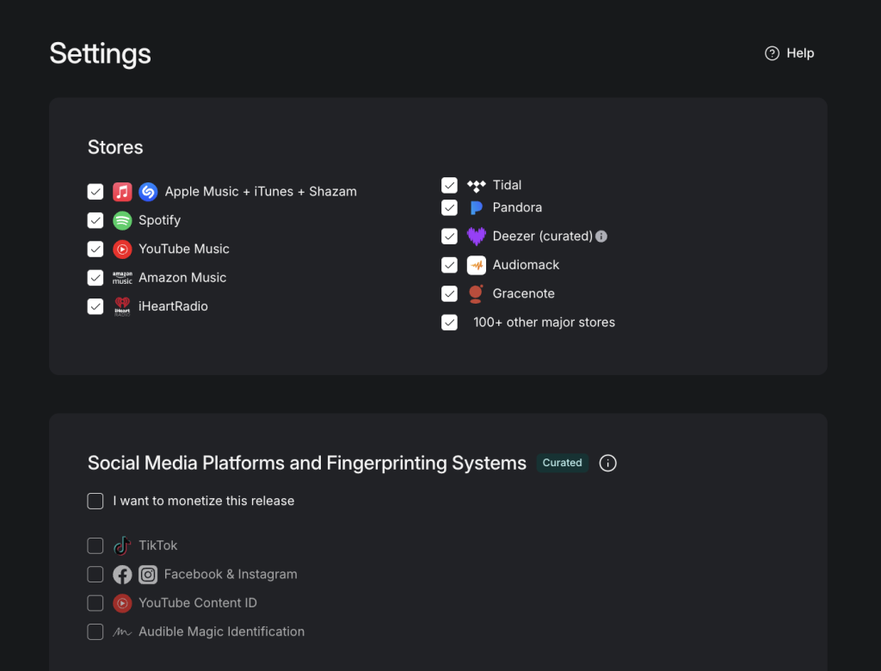Open info tooltip next to Deezer (curated)
The height and width of the screenshot is (671, 881).
pyautogui.click(x=601, y=236)
